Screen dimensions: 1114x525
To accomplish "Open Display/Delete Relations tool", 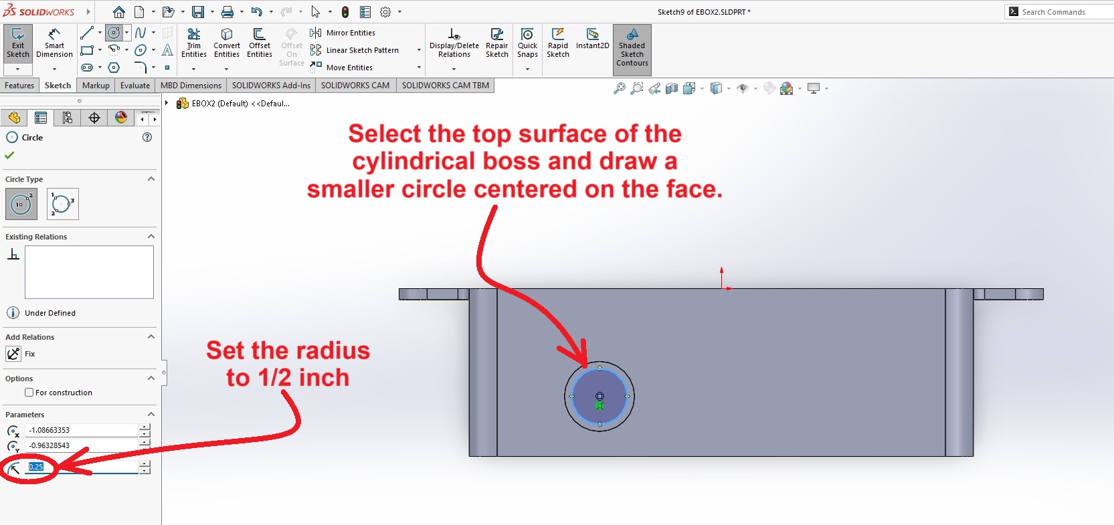I will (454, 43).
